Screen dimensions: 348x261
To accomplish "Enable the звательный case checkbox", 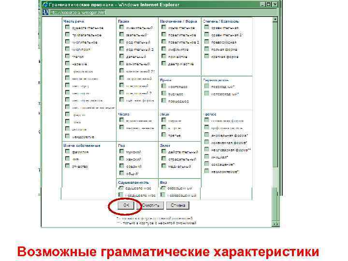I will [122, 34].
